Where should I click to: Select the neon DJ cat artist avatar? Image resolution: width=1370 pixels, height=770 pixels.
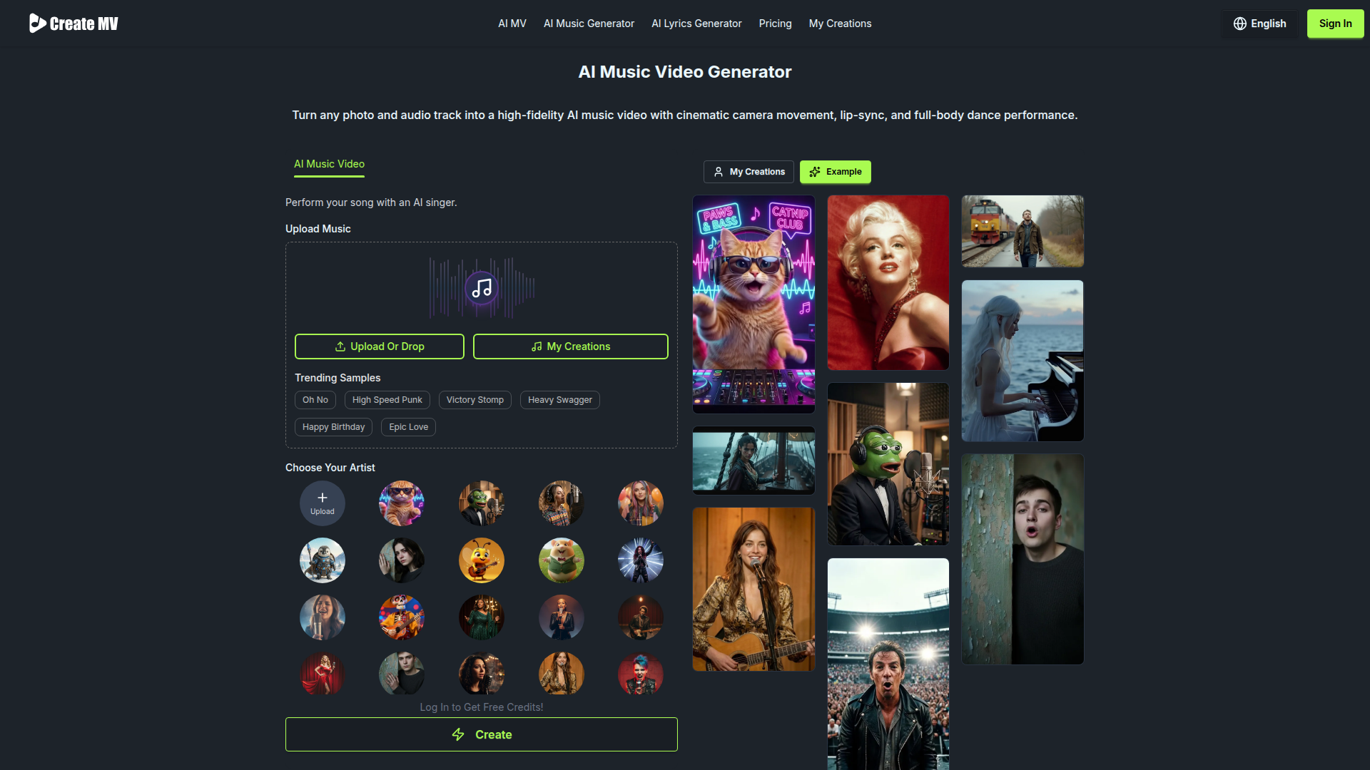[402, 503]
